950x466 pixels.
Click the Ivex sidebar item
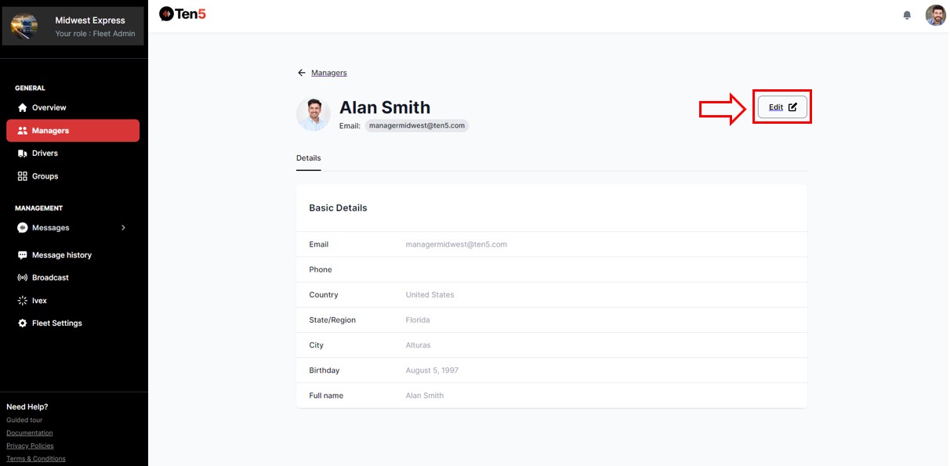(40, 301)
